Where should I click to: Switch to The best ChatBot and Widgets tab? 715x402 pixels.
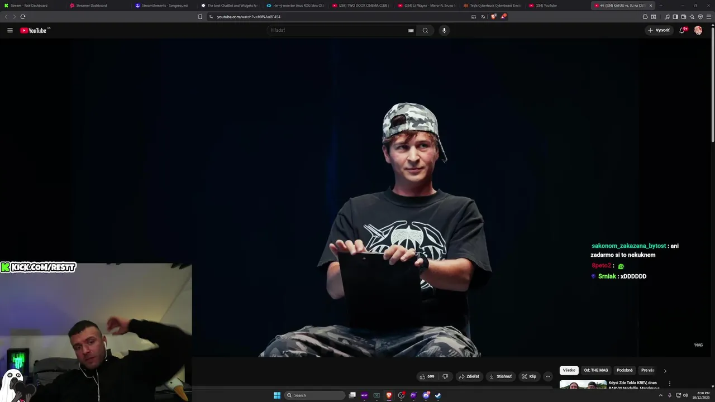point(230,6)
